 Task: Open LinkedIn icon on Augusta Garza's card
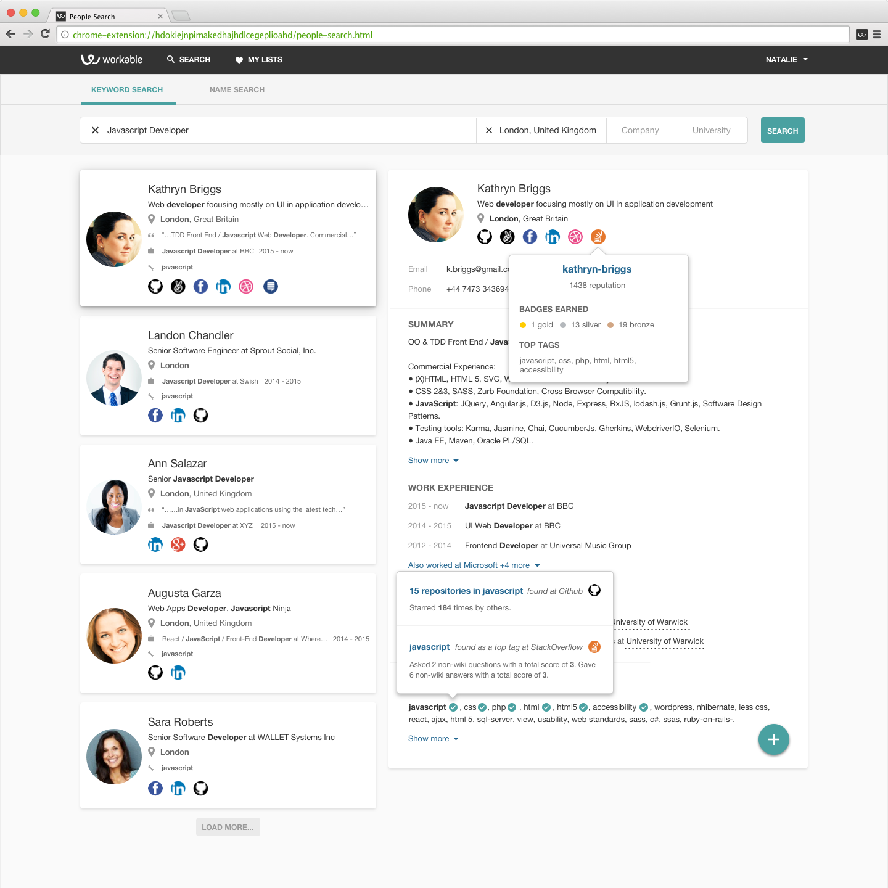pyautogui.click(x=178, y=673)
